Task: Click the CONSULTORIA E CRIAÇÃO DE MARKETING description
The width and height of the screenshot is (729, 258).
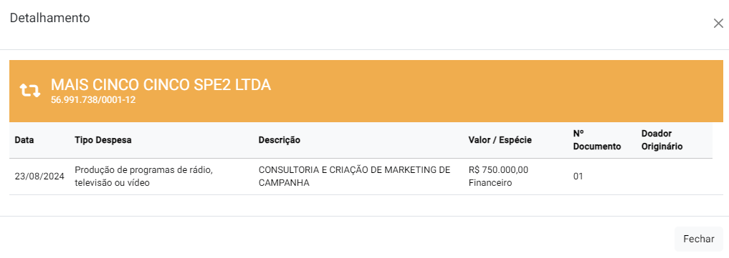Action: click(354, 177)
